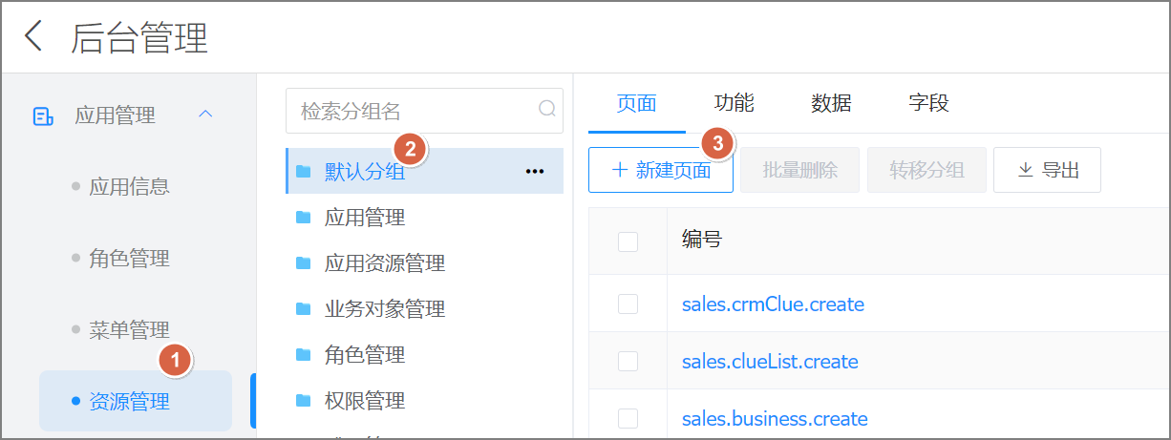Click the folder icon next to 权限管理

[304, 401]
